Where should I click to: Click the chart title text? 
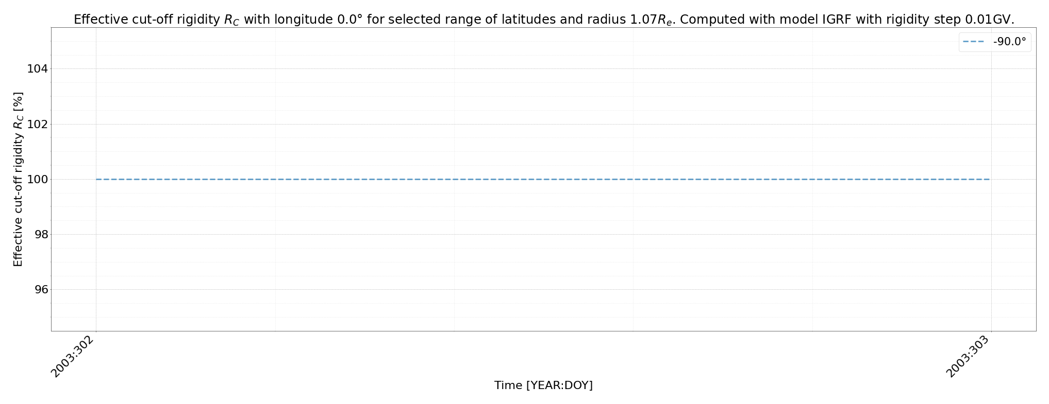pyautogui.click(x=544, y=20)
